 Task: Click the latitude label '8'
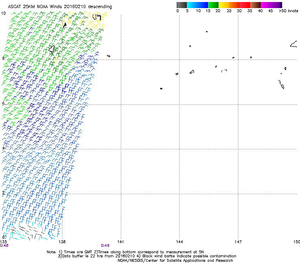click(x=3, y=58)
